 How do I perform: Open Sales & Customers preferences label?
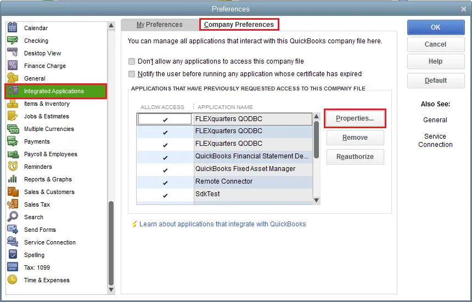pos(49,192)
